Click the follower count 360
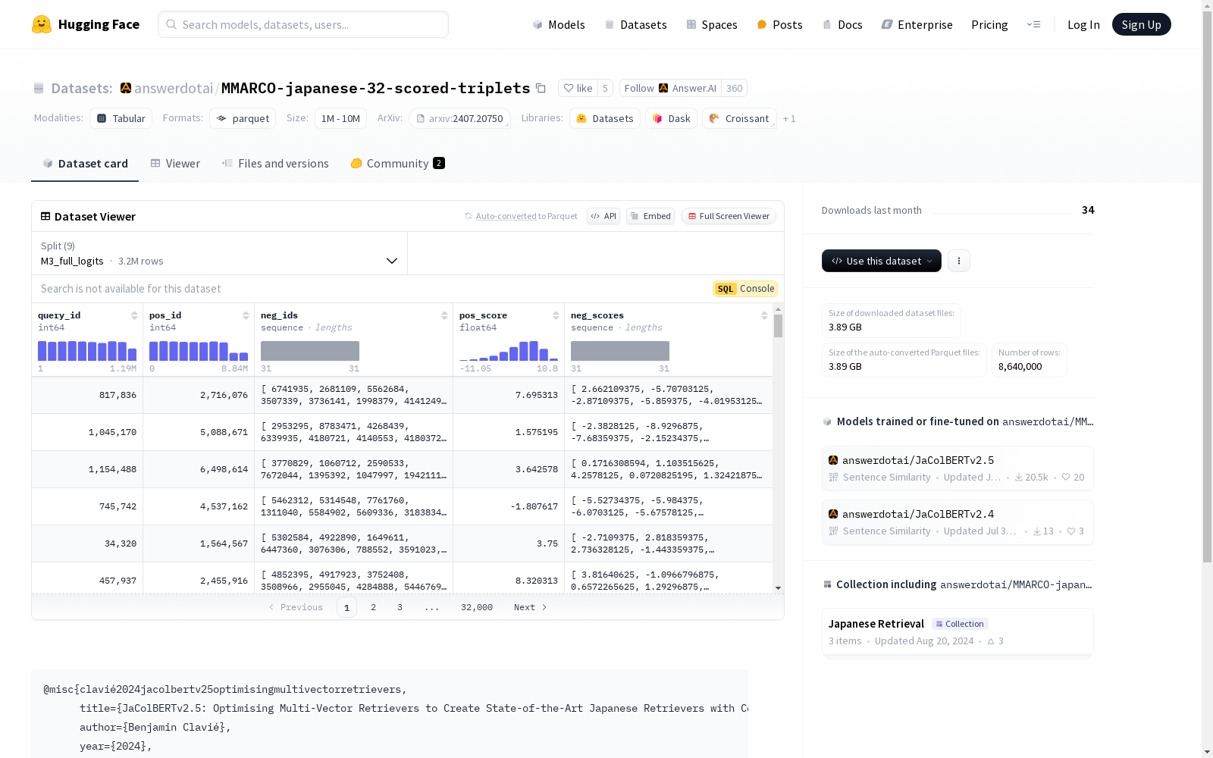The height and width of the screenshot is (758, 1213). pos(734,88)
